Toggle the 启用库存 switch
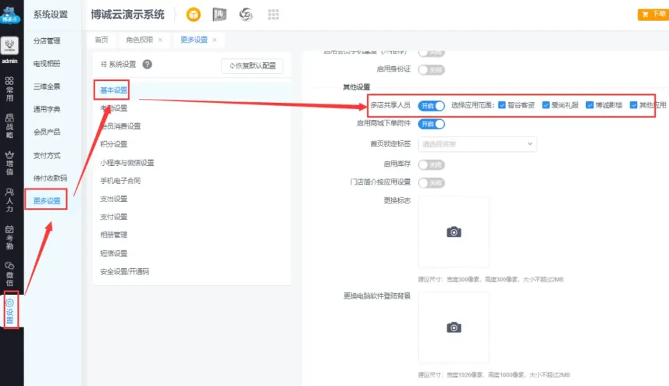 [432, 165]
